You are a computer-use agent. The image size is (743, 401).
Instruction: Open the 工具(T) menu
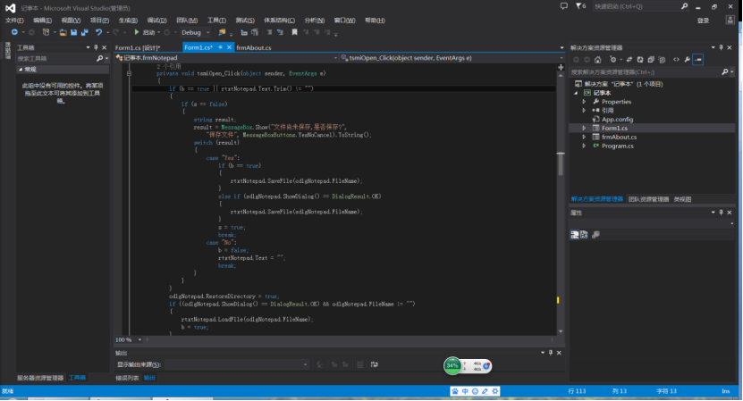(x=216, y=20)
